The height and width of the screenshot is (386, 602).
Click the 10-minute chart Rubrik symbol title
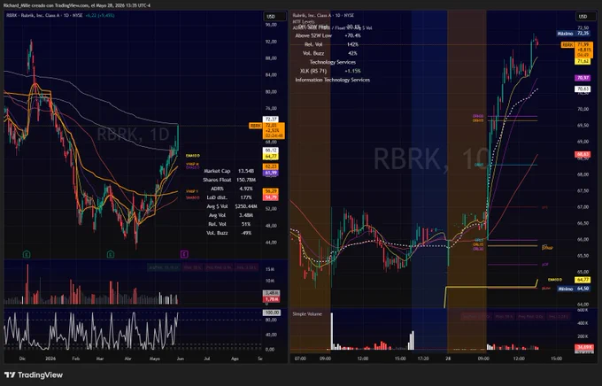click(x=323, y=15)
